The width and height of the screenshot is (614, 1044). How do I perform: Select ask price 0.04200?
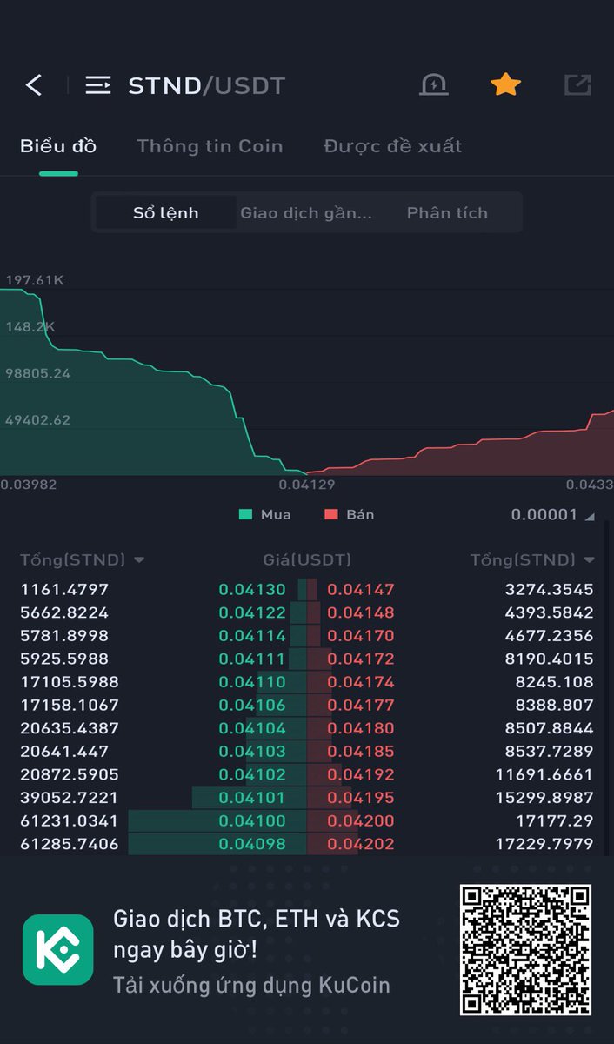click(x=361, y=820)
